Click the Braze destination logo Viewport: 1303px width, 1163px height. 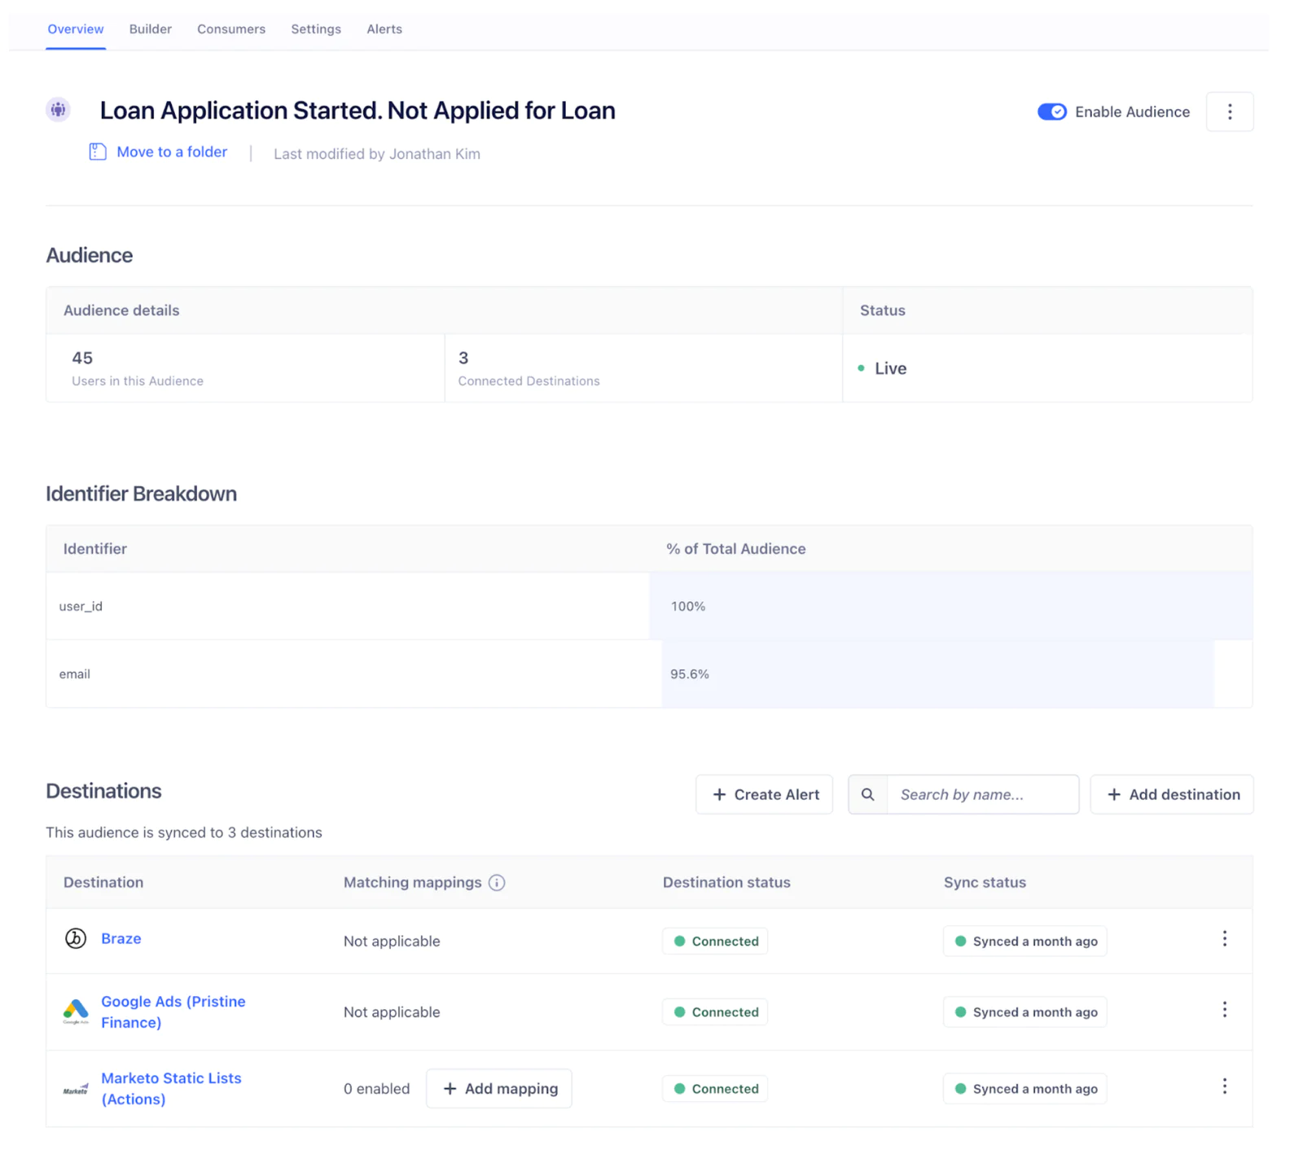[x=75, y=938]
